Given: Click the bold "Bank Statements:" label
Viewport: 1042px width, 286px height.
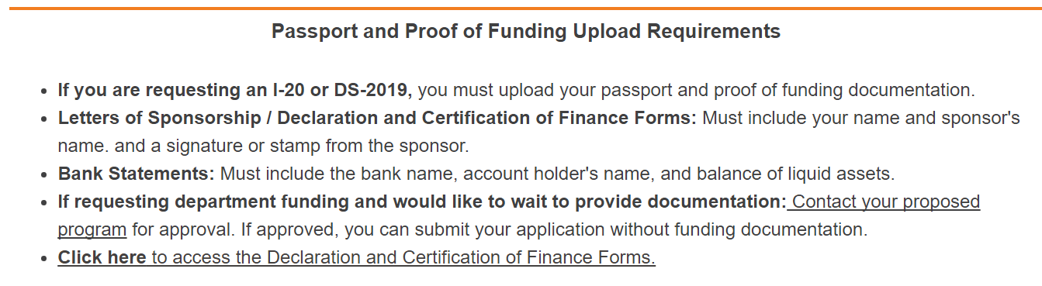Looking at the screenshot, I should pos(136,174).
